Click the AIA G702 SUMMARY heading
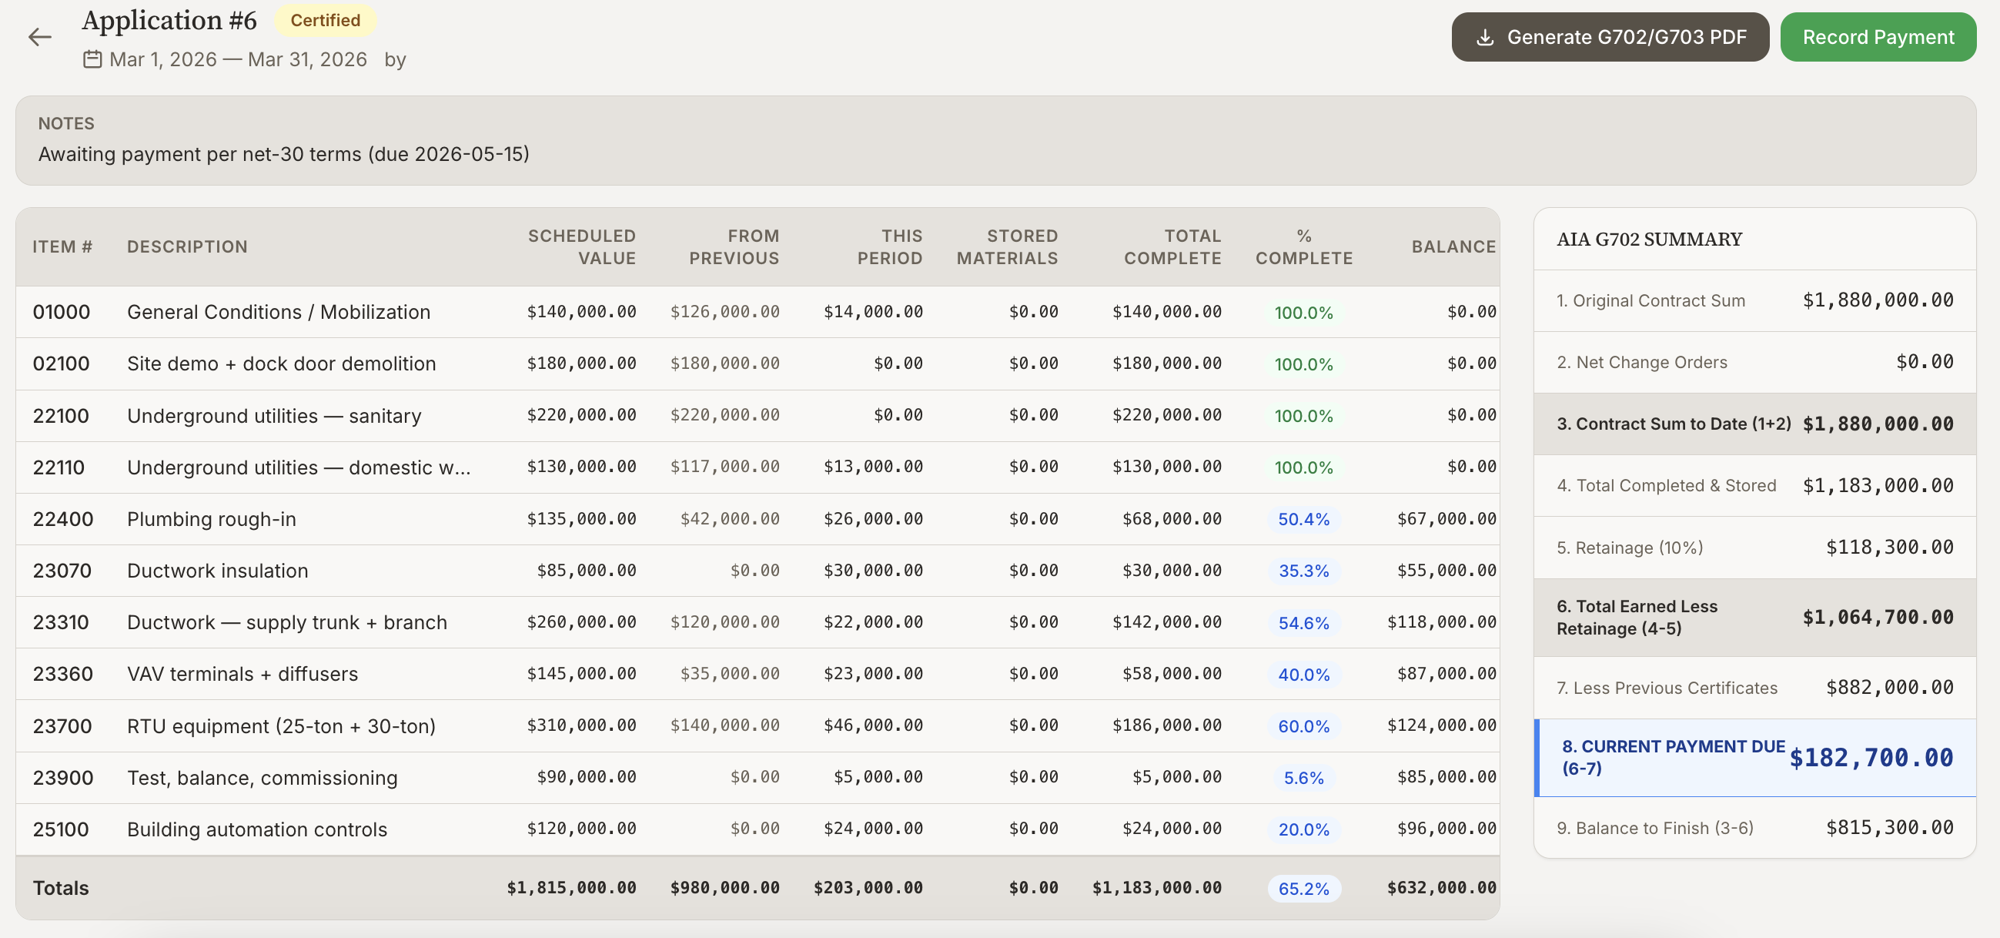This screenshot has height=938, width=2000. 1649,240
